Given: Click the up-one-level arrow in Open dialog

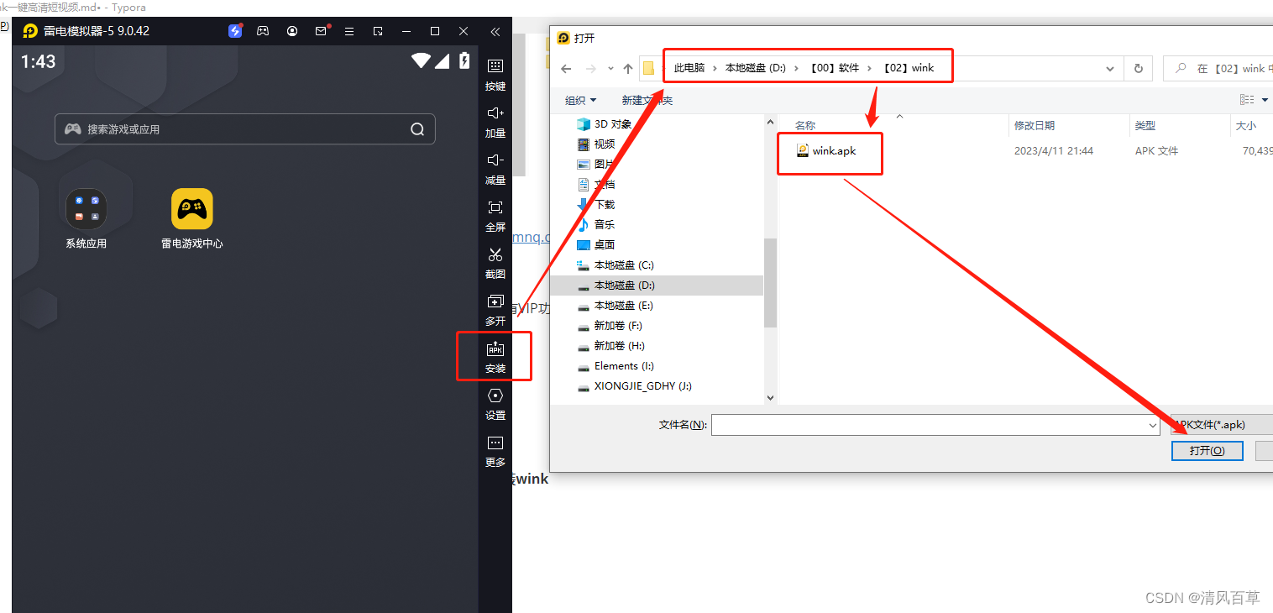Looking at the screenshot, I should [x=628, y=69].
